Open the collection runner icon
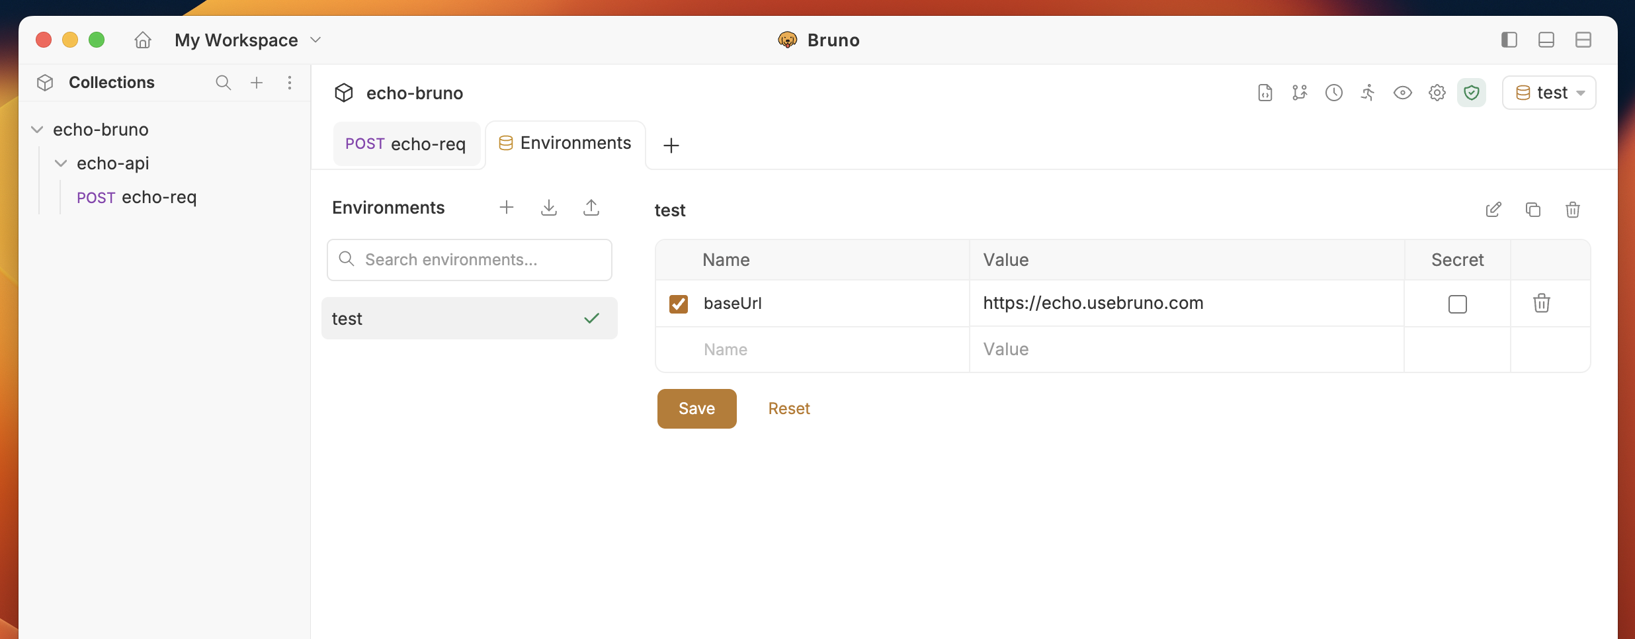 coord(1368,93)
